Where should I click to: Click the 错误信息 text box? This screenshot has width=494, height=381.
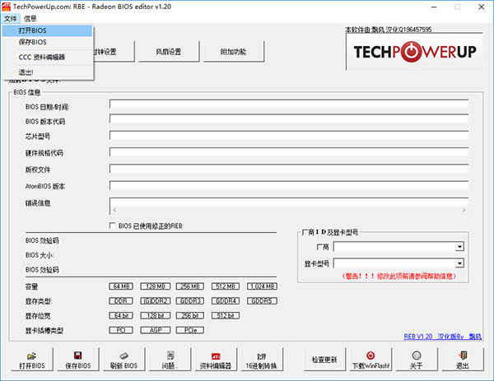tap(289, 207)
